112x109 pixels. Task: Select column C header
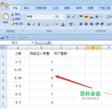pos(61,48)
